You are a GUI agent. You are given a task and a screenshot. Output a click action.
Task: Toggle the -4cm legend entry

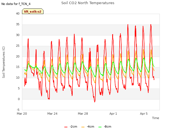click(88, 127)
